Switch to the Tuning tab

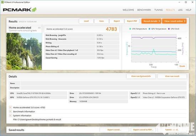pos(158,10)
